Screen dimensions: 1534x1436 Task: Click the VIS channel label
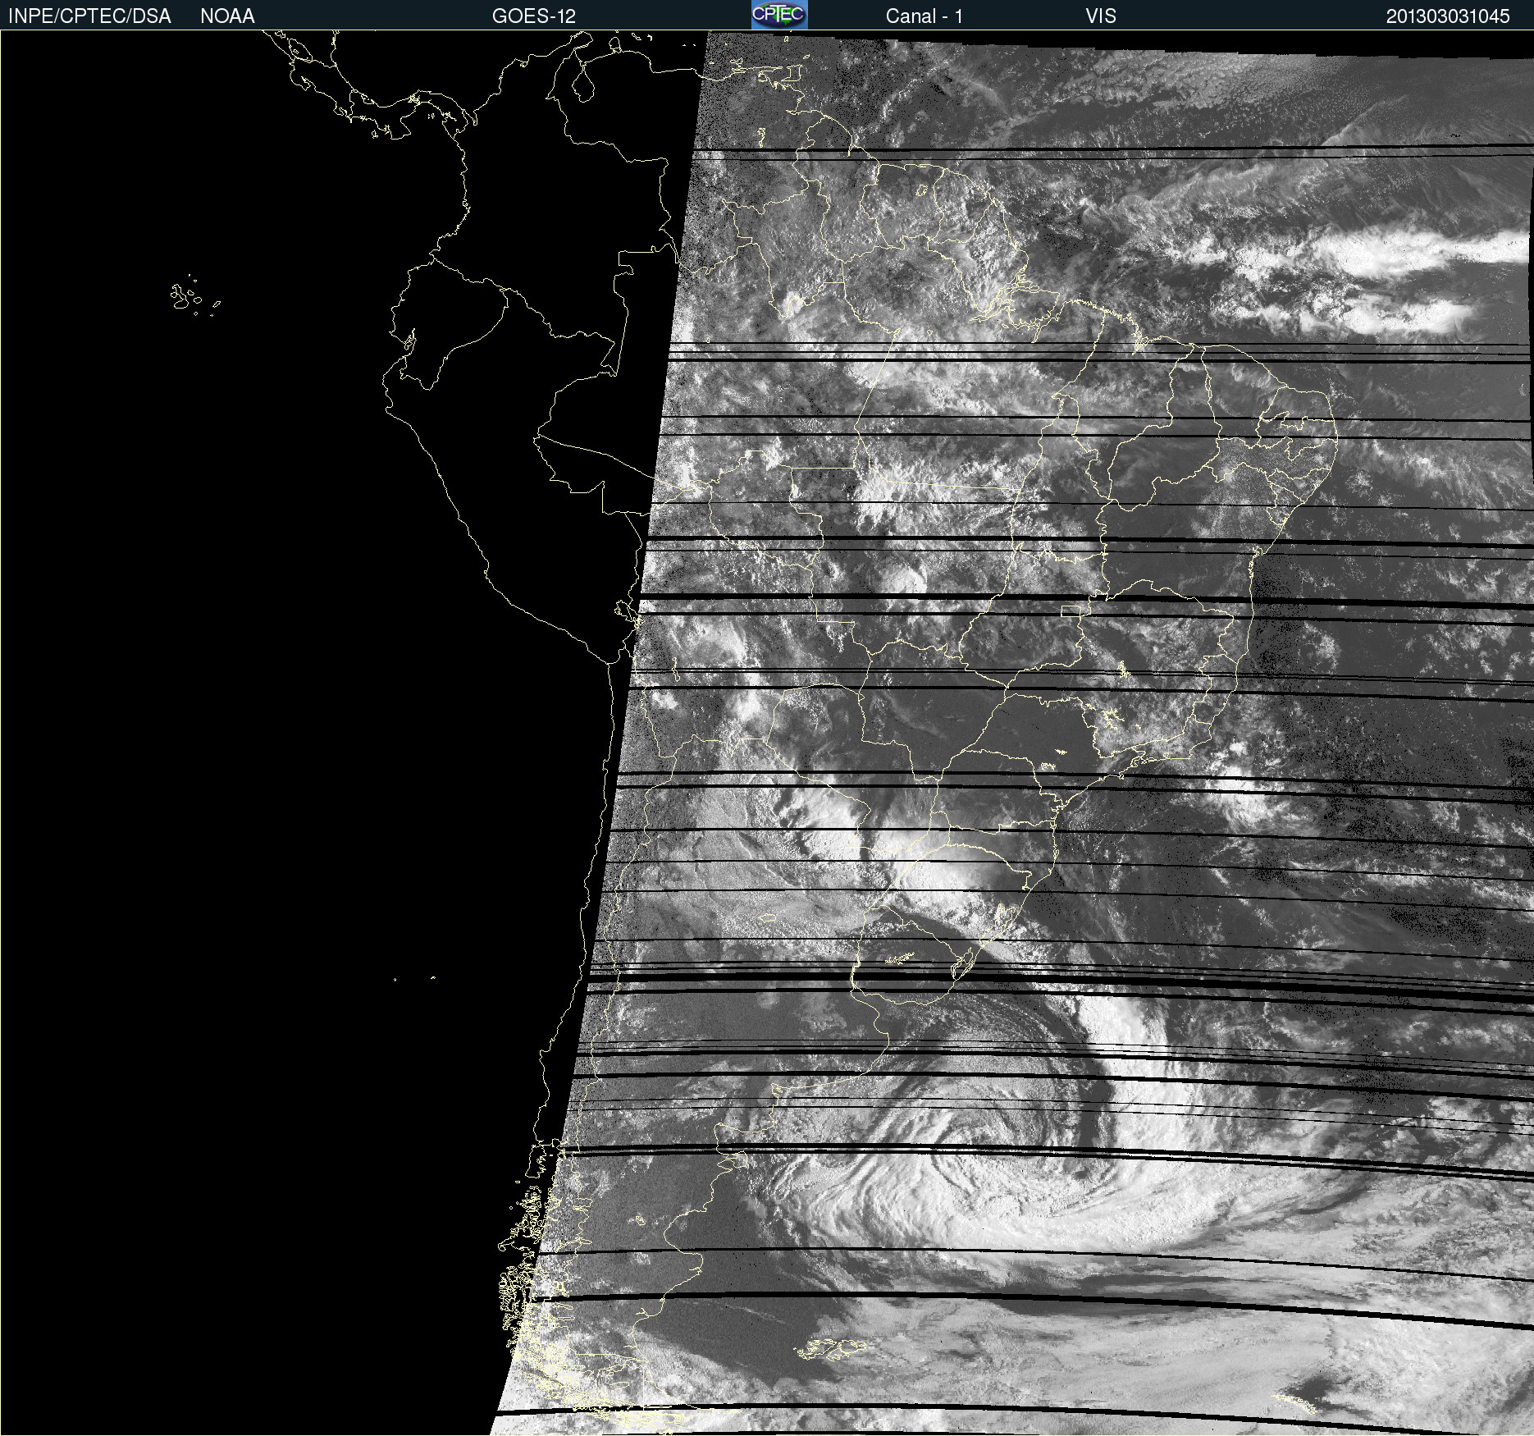click(1101, 16)
